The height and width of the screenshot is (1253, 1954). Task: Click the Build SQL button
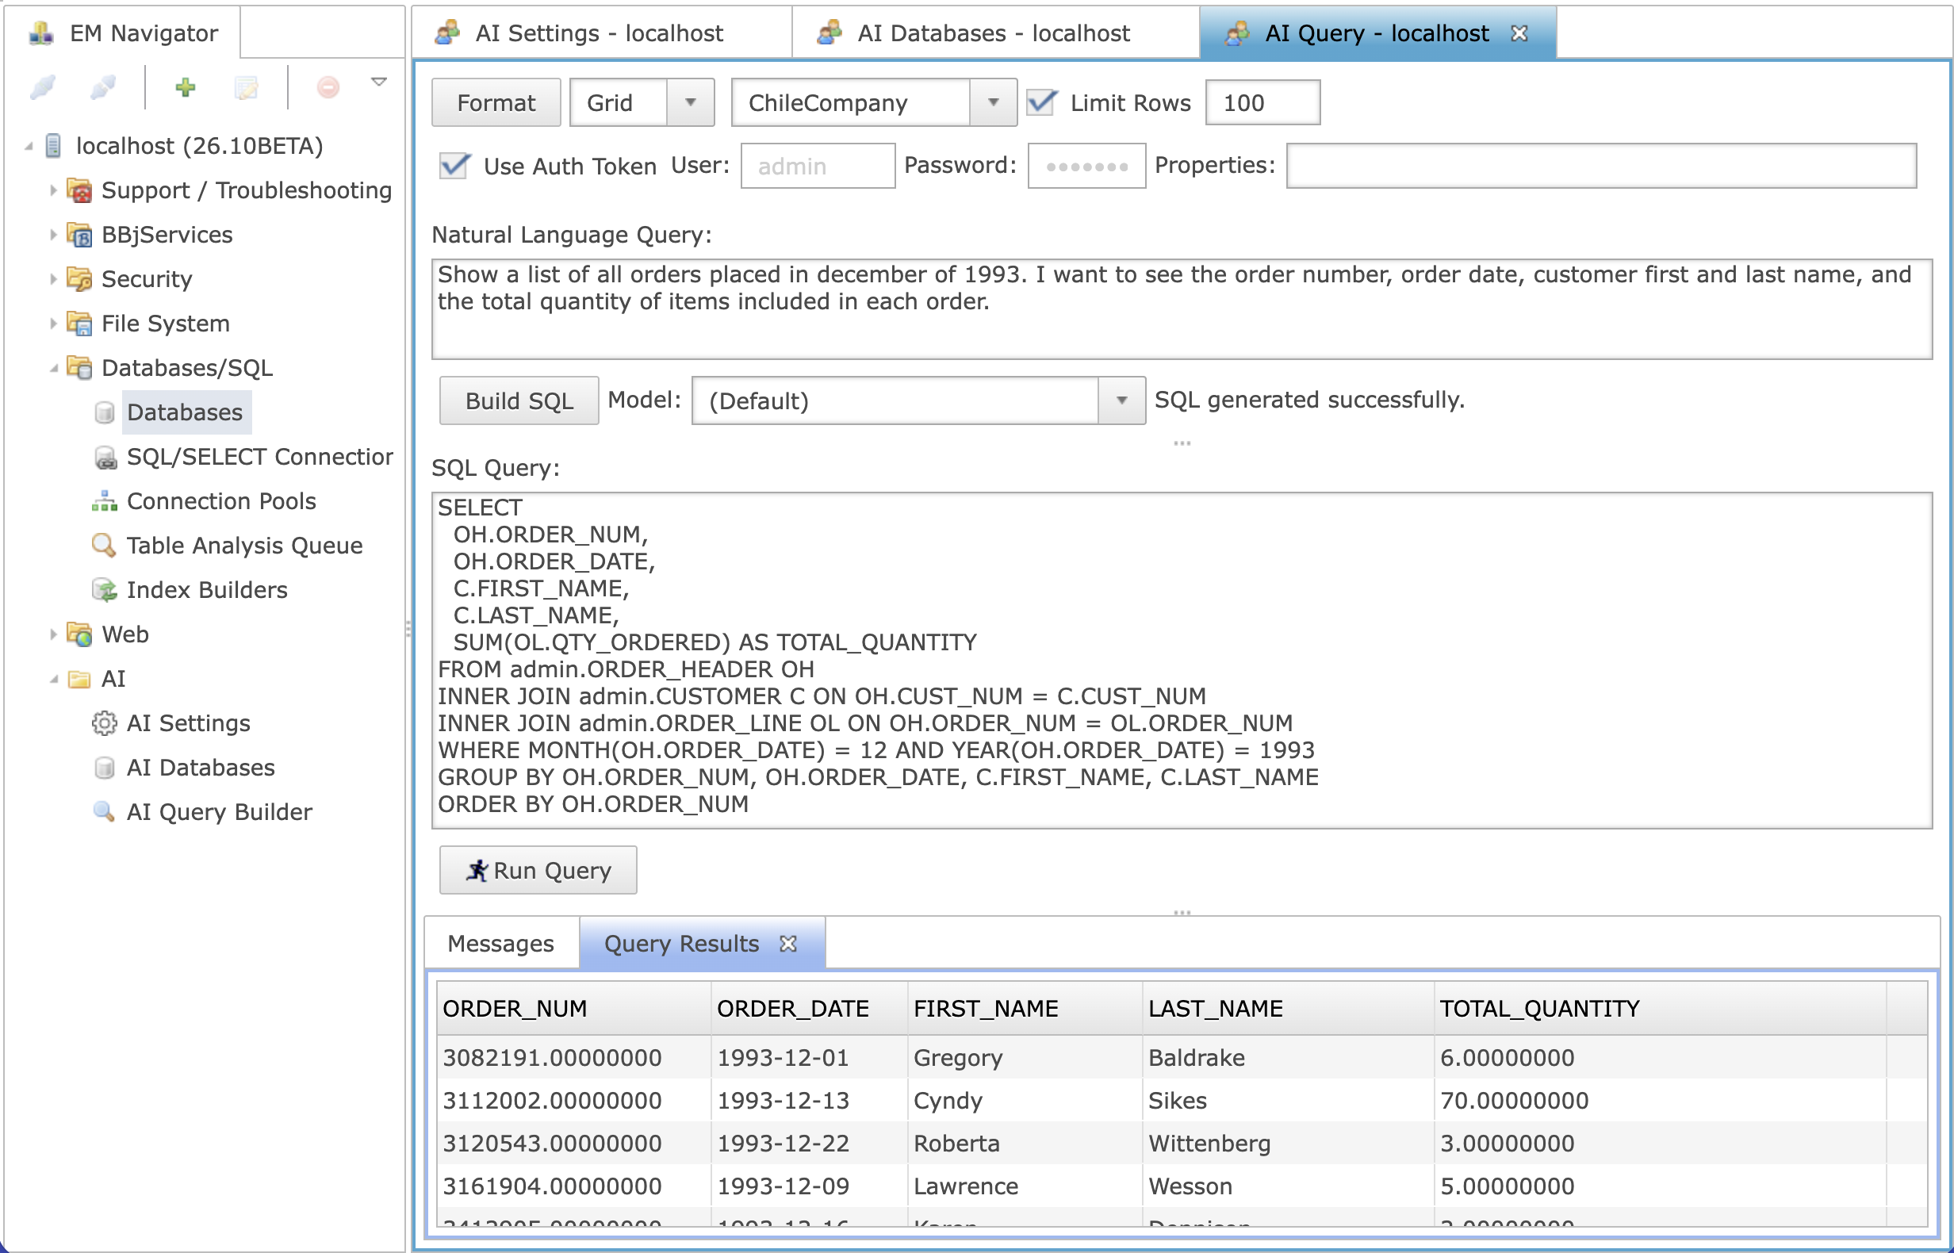519,400
